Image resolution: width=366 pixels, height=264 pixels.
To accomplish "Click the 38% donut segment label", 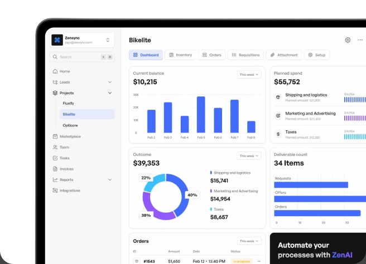I will (x=146, y=216).
